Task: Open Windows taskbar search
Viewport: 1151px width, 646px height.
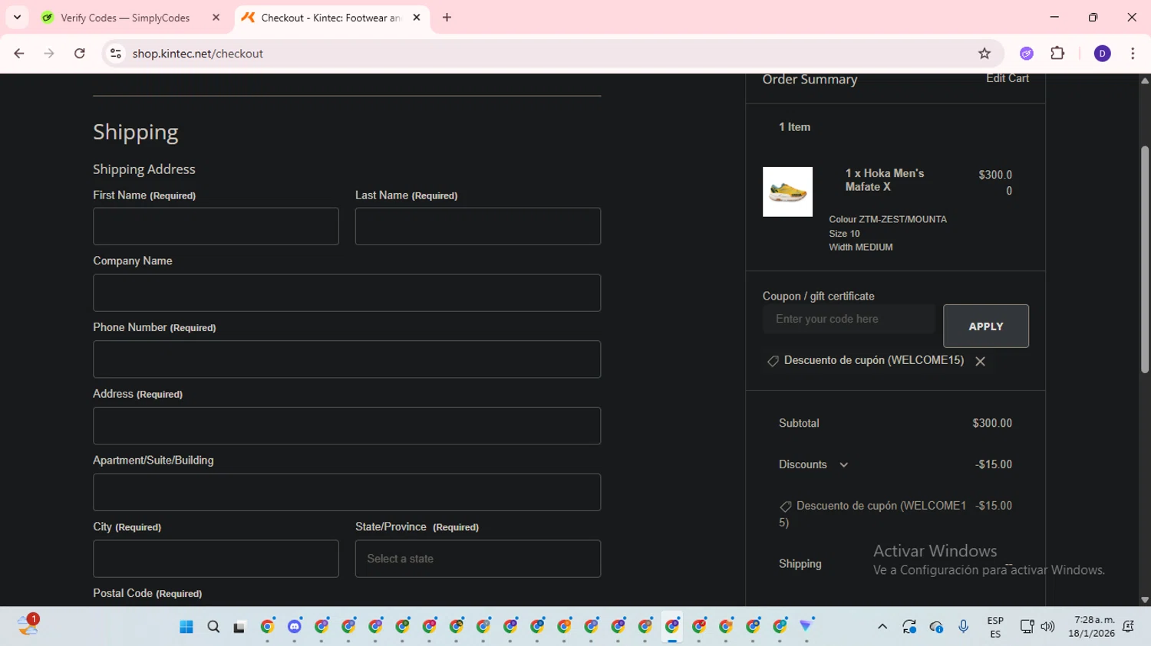Action: [213, 627]
